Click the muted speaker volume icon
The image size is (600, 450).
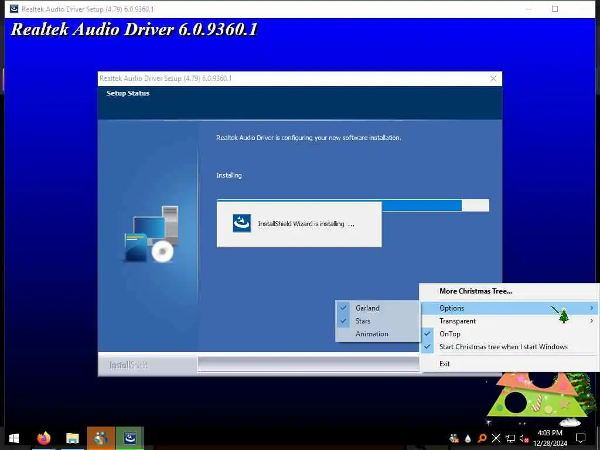[x=524, y=438]
